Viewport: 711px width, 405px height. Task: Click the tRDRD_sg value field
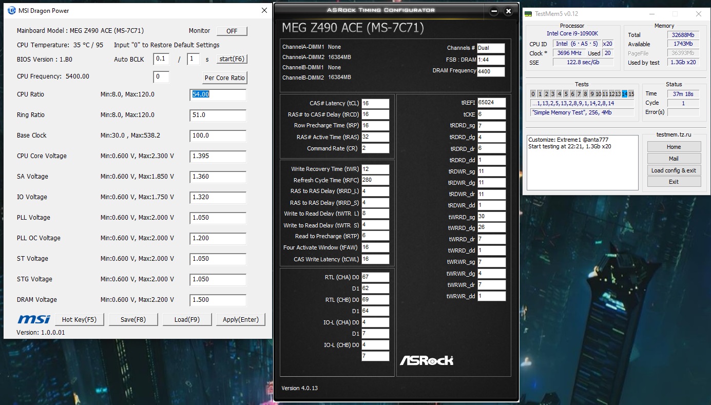[491, 126]
